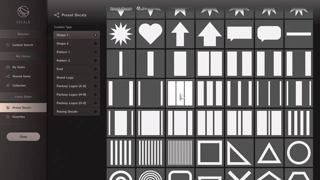
Task: Click the Collection paperclip icon
Action: point(8,85)
